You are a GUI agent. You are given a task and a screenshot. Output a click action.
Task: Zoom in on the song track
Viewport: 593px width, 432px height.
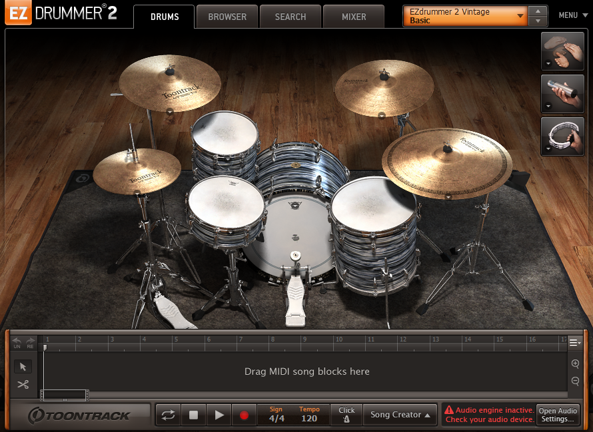pos(575,363)
